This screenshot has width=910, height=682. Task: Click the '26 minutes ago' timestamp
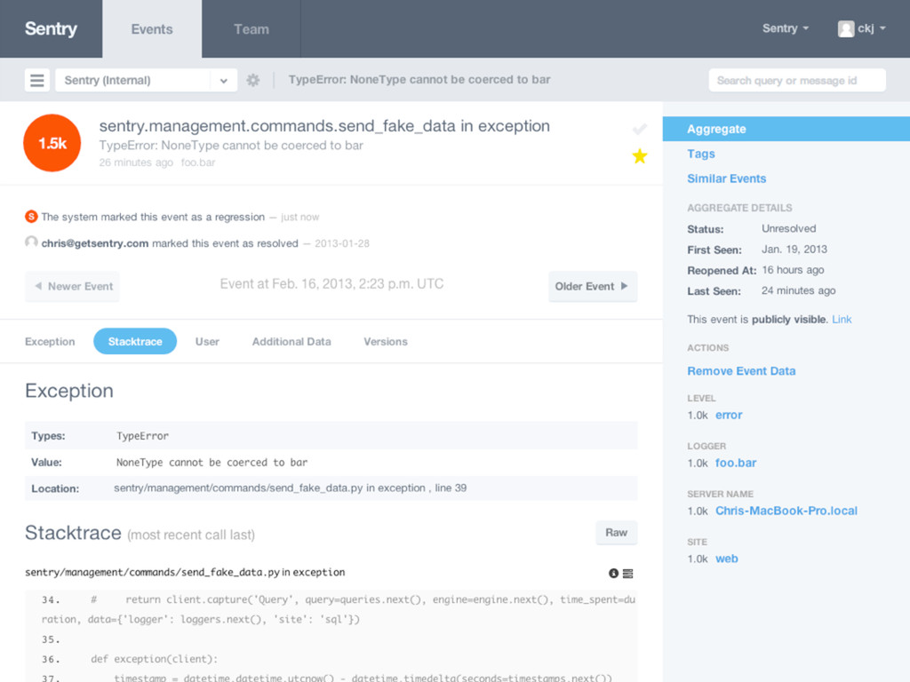click(x=136, y=163)
